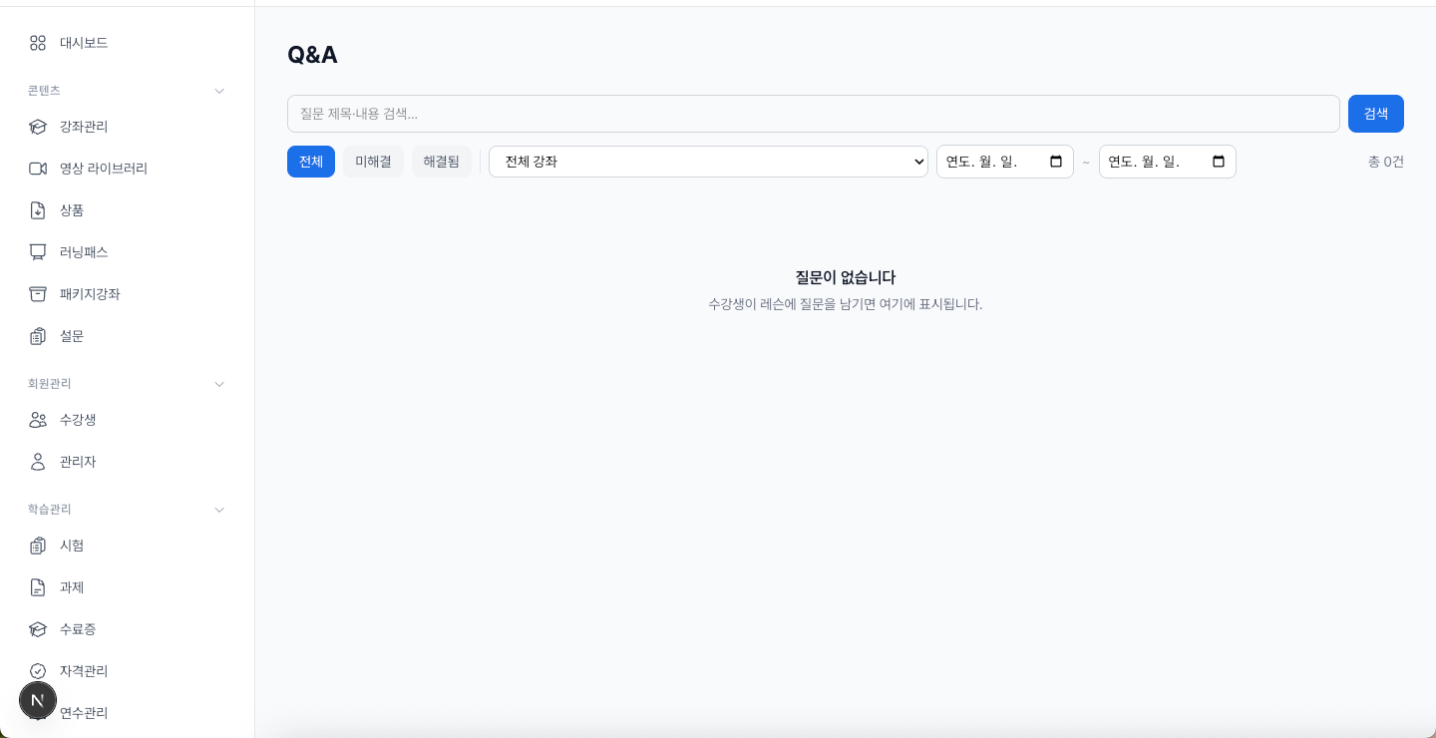Click the Q&A page heading
The height and width of the screenshot is (738, 1436).
[312, 55]
